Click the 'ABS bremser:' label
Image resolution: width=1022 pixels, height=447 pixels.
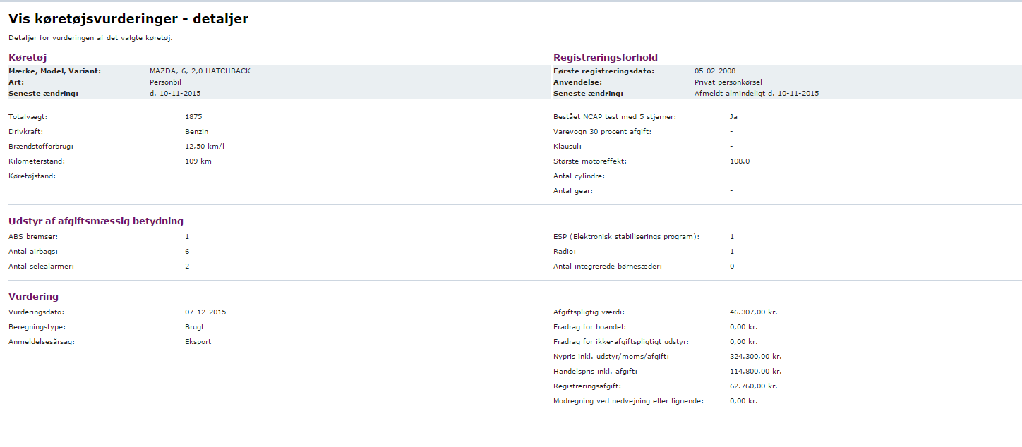point(33,236)
